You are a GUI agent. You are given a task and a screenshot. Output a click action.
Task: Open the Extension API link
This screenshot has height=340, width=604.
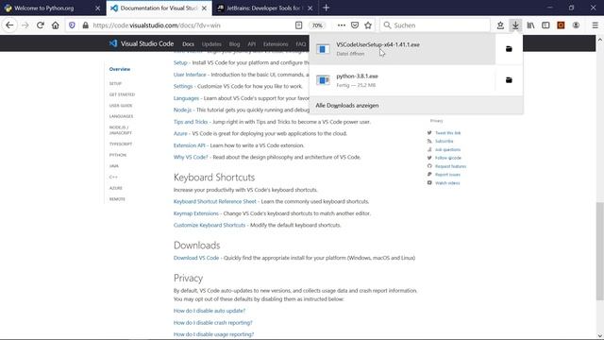pyautogui.click(x=189, y=145)
